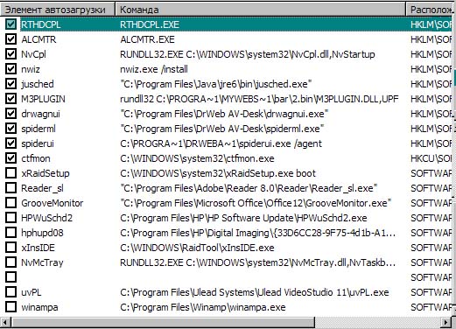
Task: Uncheck the spiderml checkbox
Action: coord(11,129)
